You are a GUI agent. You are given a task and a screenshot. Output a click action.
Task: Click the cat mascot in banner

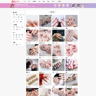tap(83, 6)
